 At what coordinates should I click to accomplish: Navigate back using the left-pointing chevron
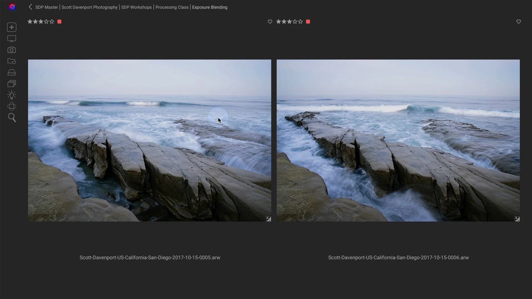pos(30,7)
